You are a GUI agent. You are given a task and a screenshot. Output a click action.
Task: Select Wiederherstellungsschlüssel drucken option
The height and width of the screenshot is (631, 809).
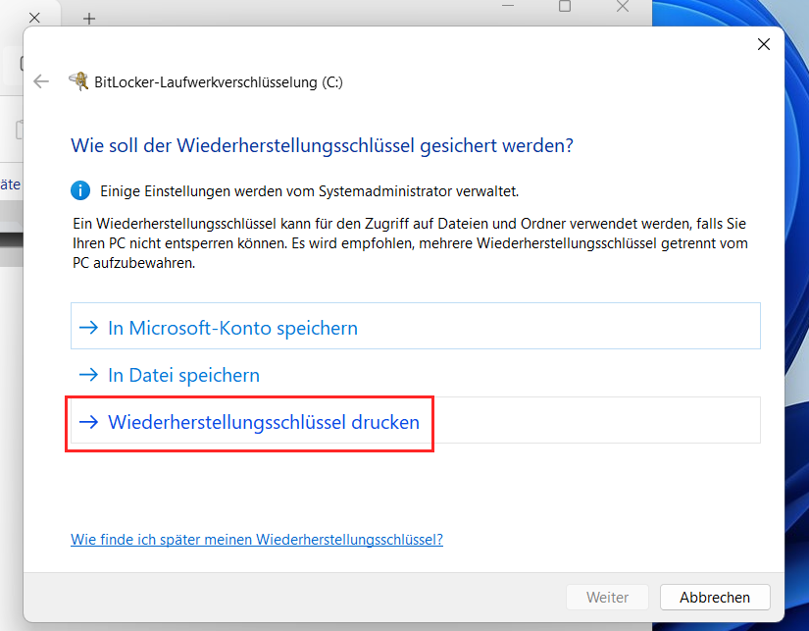pos(416,421)
